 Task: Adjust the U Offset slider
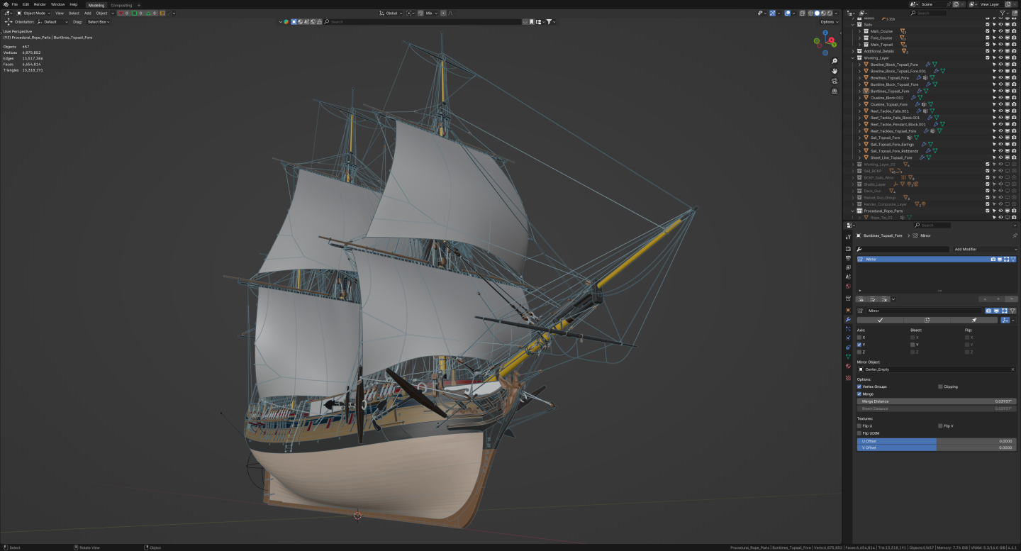(937, 441)
